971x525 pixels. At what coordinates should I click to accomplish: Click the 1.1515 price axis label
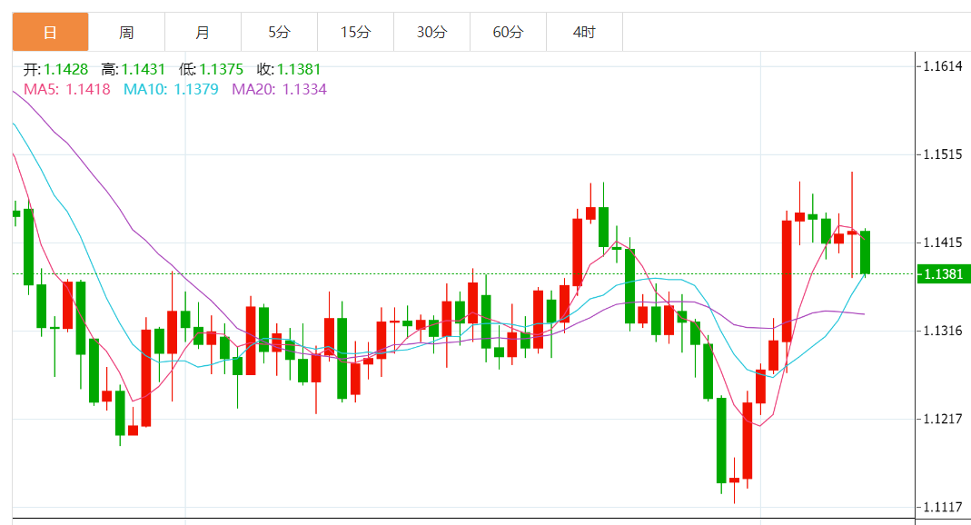coord(942,154)
